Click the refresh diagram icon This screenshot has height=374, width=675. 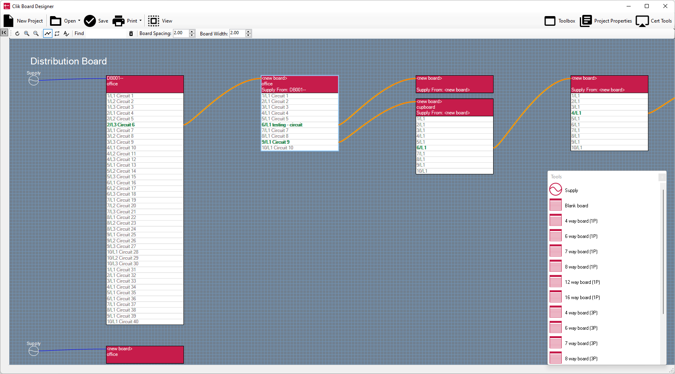point(17,34)
